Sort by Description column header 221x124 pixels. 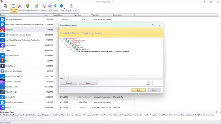point(124,15)
